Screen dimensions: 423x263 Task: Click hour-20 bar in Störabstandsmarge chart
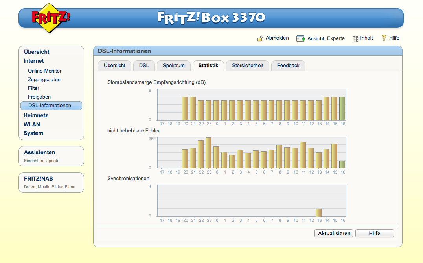pyautogui.click(x=185, y=108)
